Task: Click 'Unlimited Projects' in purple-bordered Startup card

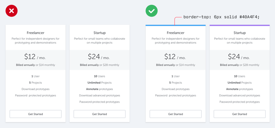Action: (239, 83)
